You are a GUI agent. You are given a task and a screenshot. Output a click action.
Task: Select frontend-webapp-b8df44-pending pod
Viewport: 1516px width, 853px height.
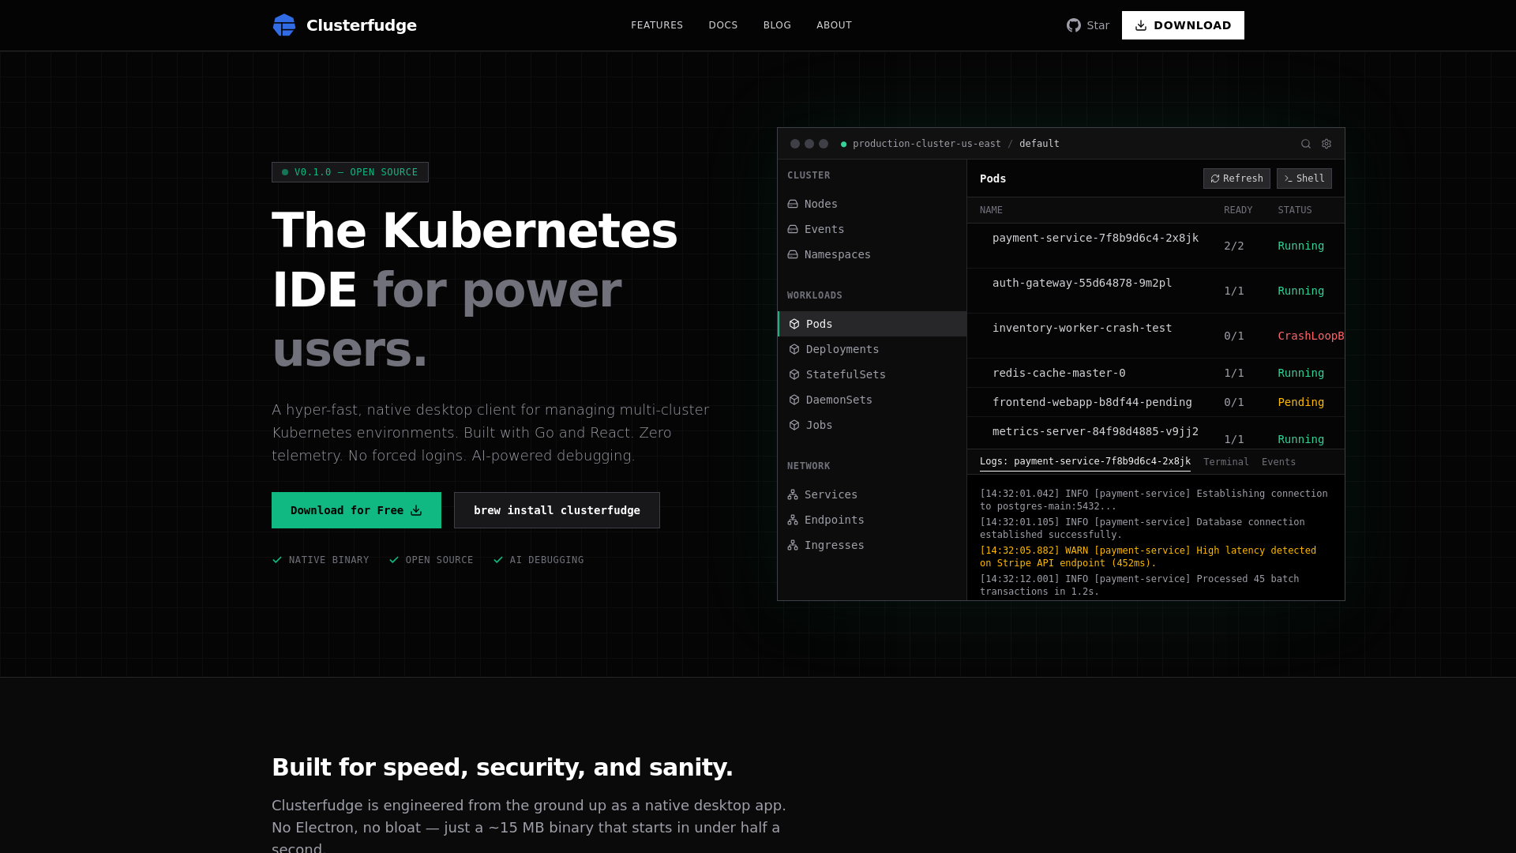[x=1156, y=402]
